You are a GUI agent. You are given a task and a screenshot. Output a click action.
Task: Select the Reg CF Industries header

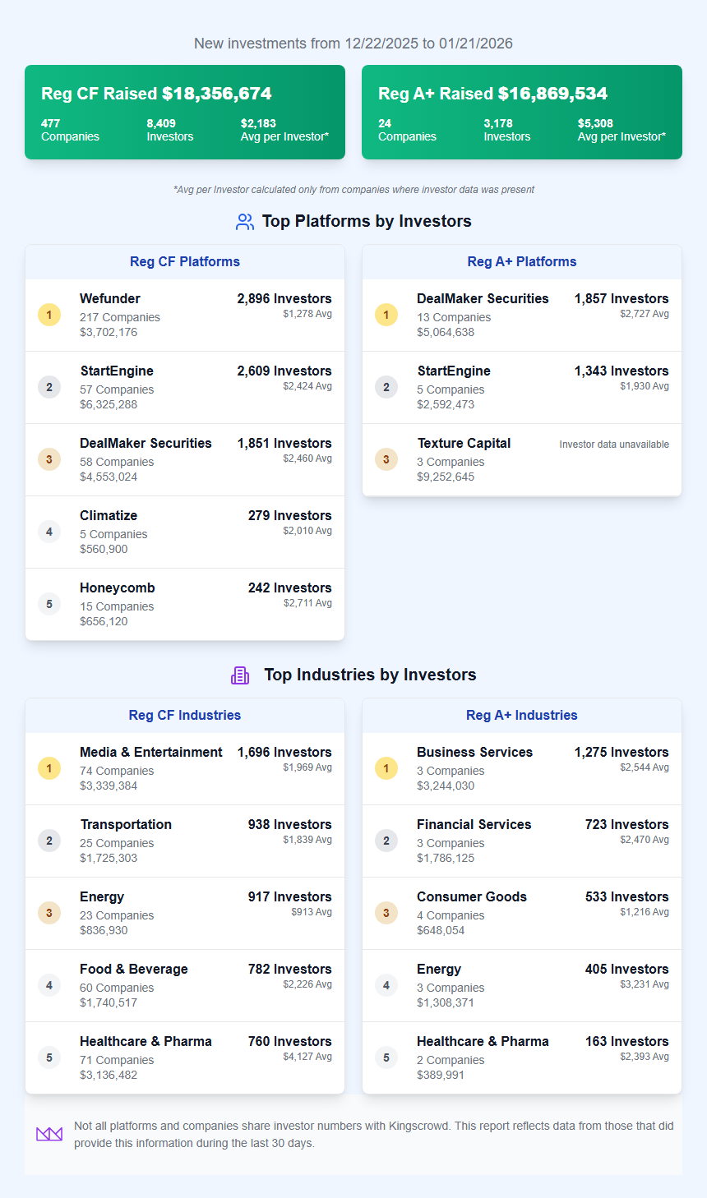185,716
